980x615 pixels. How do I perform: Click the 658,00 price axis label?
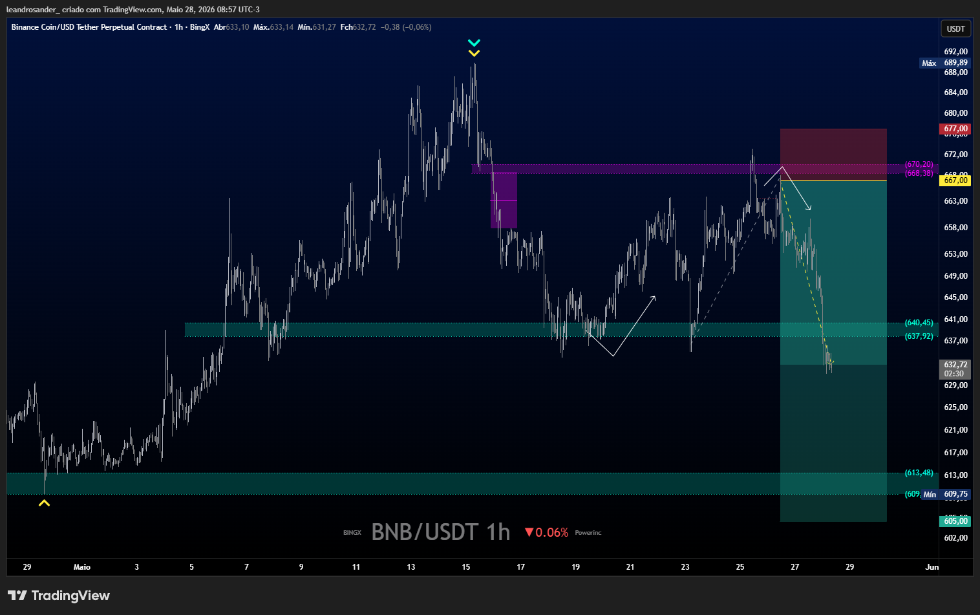(x=955, y=228)
